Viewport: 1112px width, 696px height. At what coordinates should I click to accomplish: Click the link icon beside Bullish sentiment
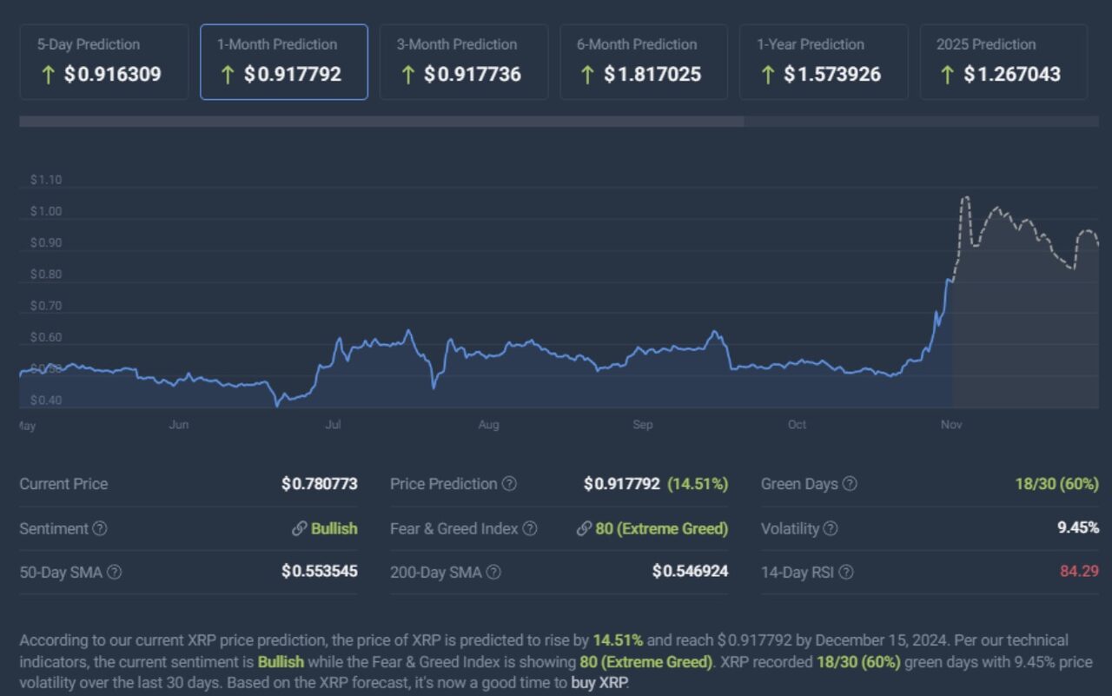tap(299, 528)
